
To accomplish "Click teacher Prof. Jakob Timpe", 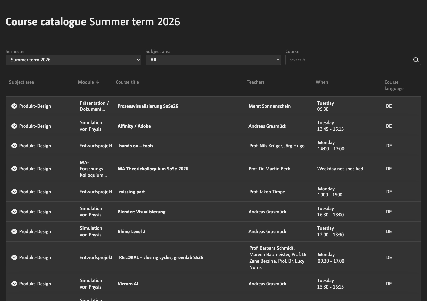I will pos(267,192).
